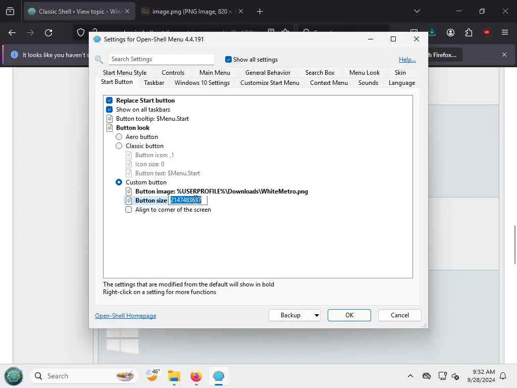Image resolution: width=517 pixels, height=388 pixels.
Task: Open Context Menu tab
Action: pos(329,83)
